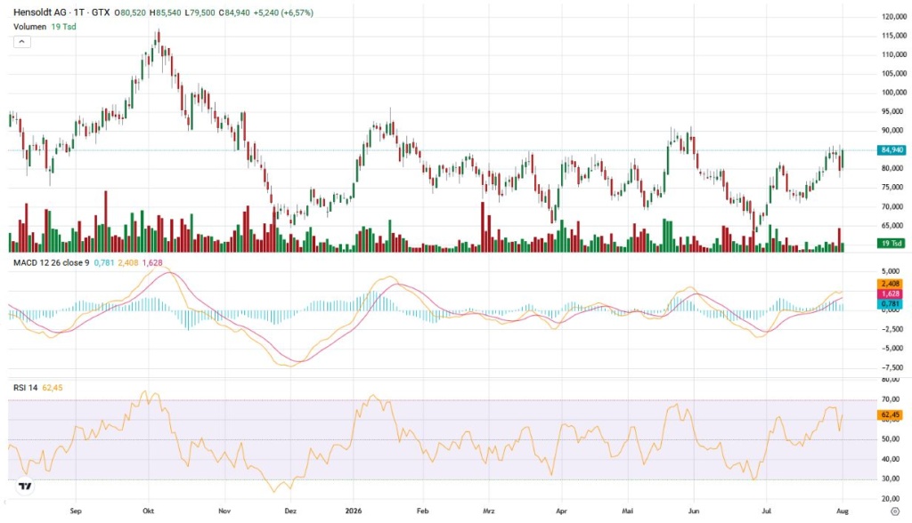This screenshot has height=523, width=912.
Task: Click the 40,00 RSI scale label
Action: tap(891, 459)
